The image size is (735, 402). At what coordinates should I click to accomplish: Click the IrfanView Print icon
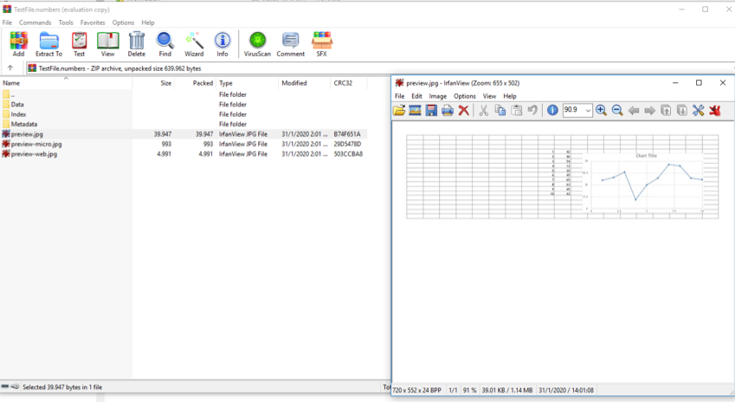point(448,110)
